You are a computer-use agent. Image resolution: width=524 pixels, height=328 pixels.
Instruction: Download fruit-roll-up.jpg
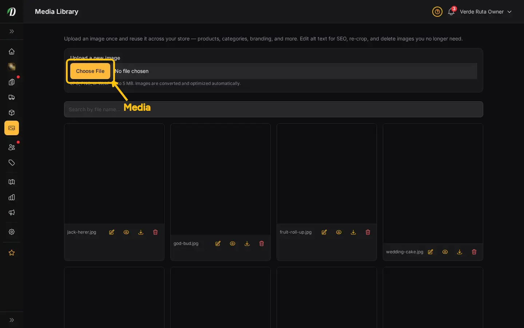point(353,232)
